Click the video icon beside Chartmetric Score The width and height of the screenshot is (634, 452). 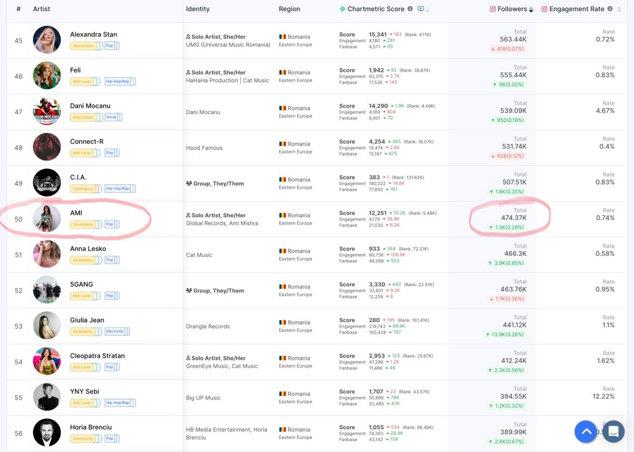pyautogui.click(x=421, y=9)
